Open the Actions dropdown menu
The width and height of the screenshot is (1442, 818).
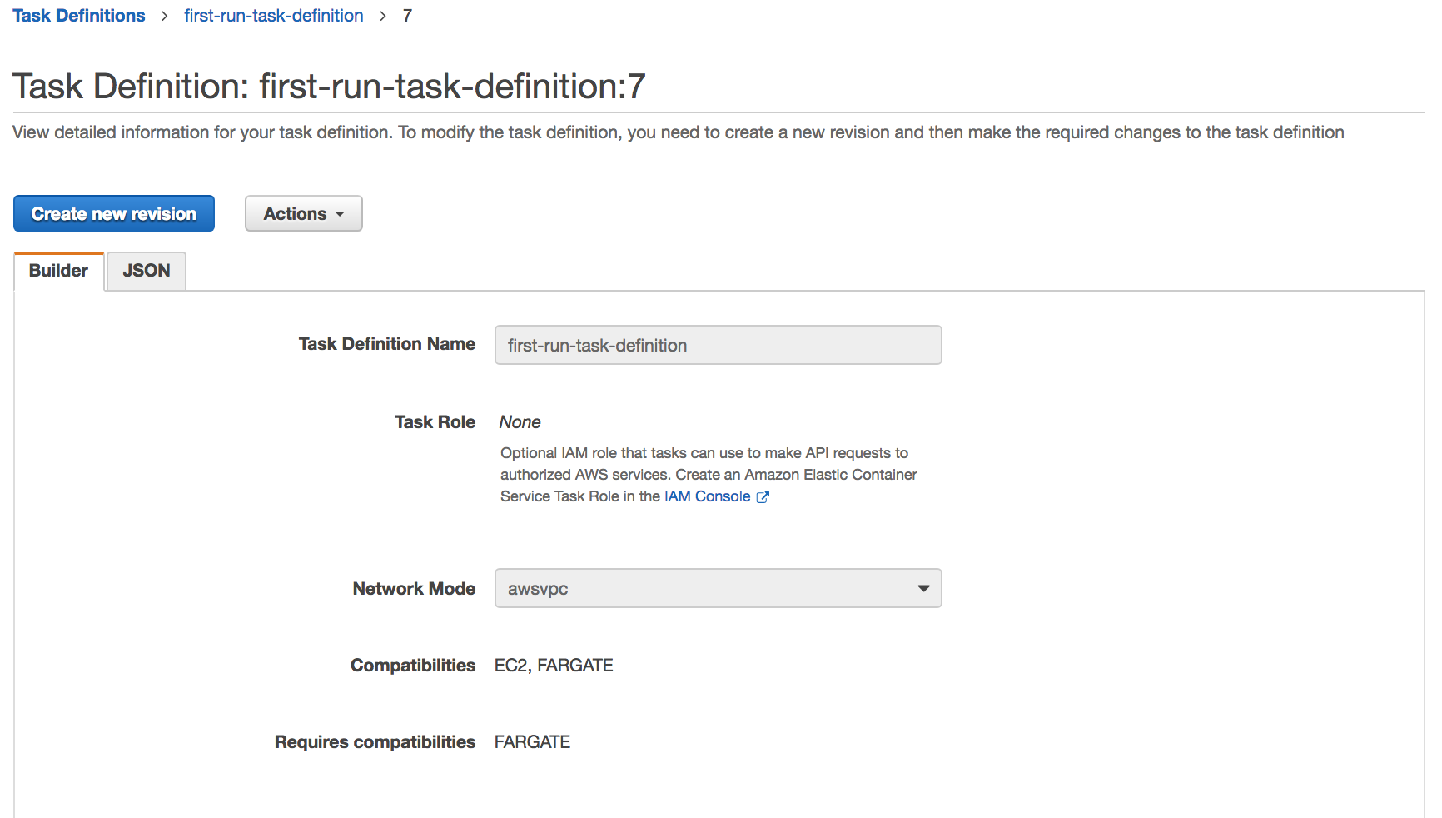click(x=303, y=214)
